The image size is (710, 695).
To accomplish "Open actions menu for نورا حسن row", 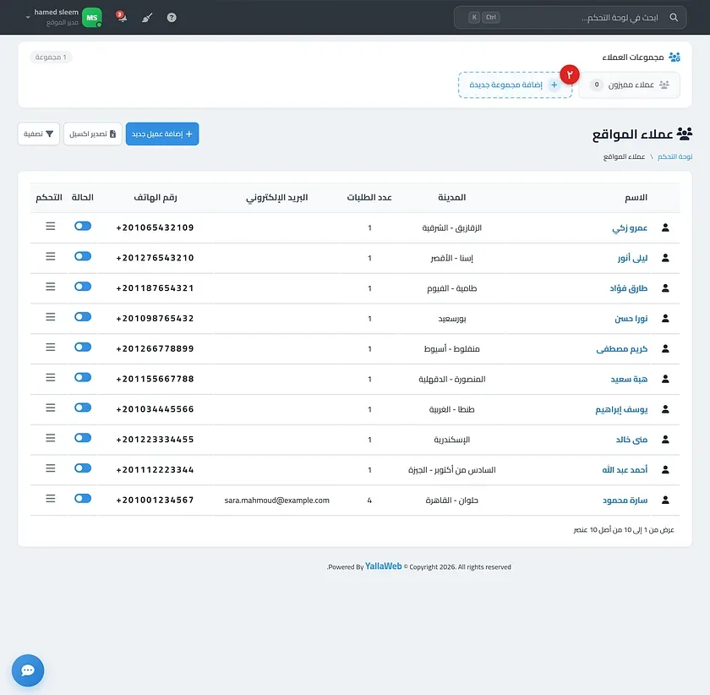I will [50, 317].
